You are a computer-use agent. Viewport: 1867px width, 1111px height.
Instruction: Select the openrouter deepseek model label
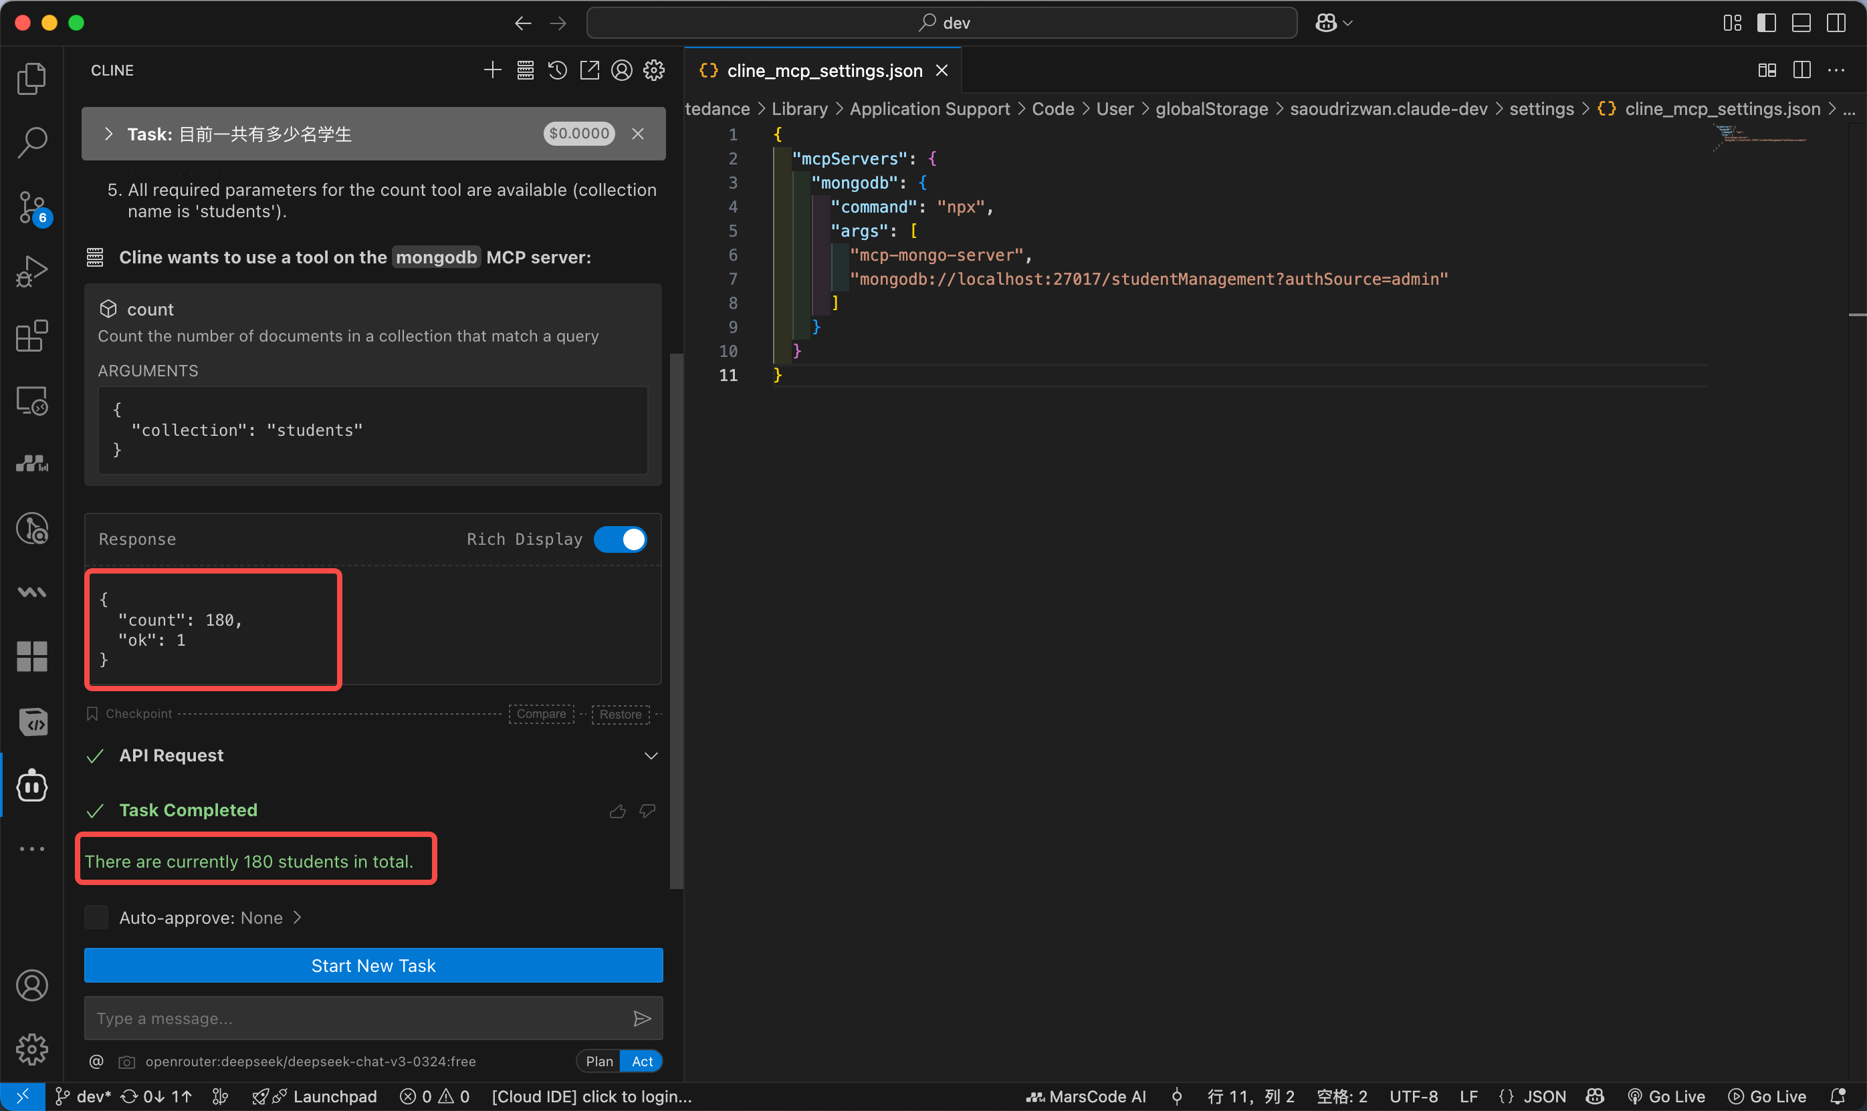tap(310, 1061)
